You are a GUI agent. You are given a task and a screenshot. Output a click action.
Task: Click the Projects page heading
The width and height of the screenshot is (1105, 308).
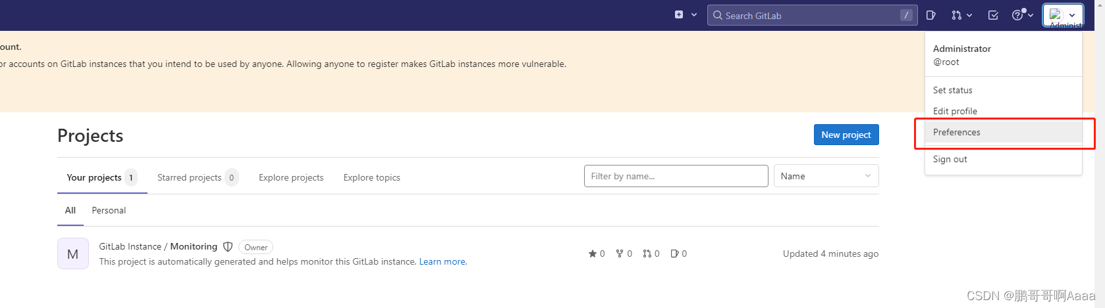coord(90,135)
